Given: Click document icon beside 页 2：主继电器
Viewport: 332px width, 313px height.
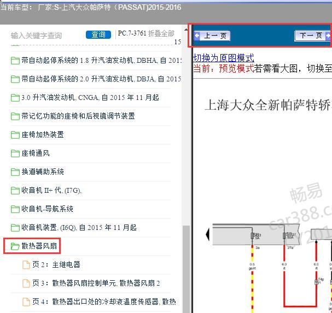Looking at the screenshot, I should (x=26, y=265).
